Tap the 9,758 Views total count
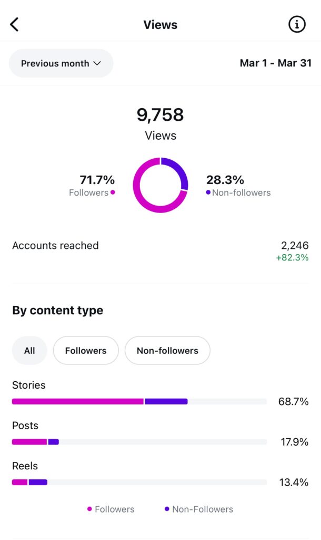 pyautogui.click(x=160, y=115)
